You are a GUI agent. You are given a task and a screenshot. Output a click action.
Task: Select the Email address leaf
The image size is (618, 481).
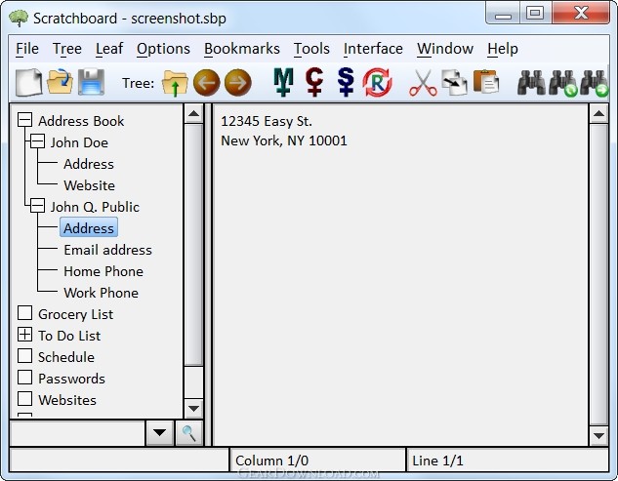coord(107,250)
